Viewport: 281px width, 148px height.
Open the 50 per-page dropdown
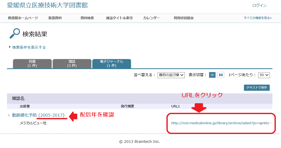click(x=264, y=75)
